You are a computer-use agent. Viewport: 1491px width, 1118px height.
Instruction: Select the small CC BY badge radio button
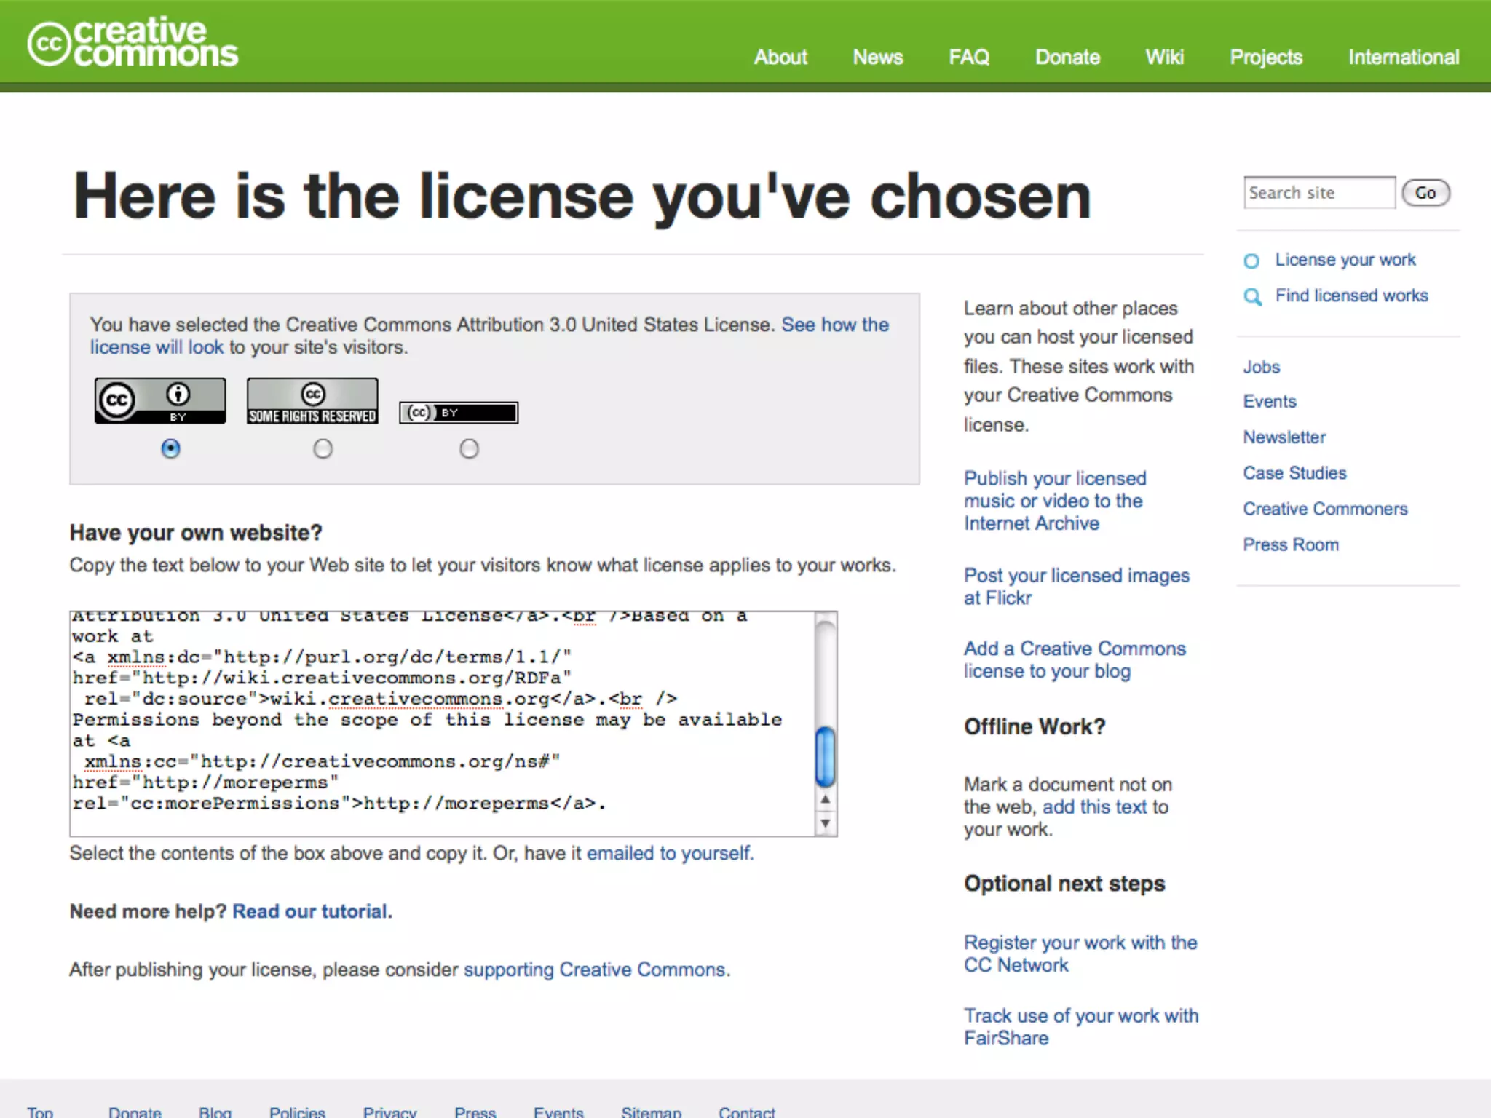(x=469, y=448)
